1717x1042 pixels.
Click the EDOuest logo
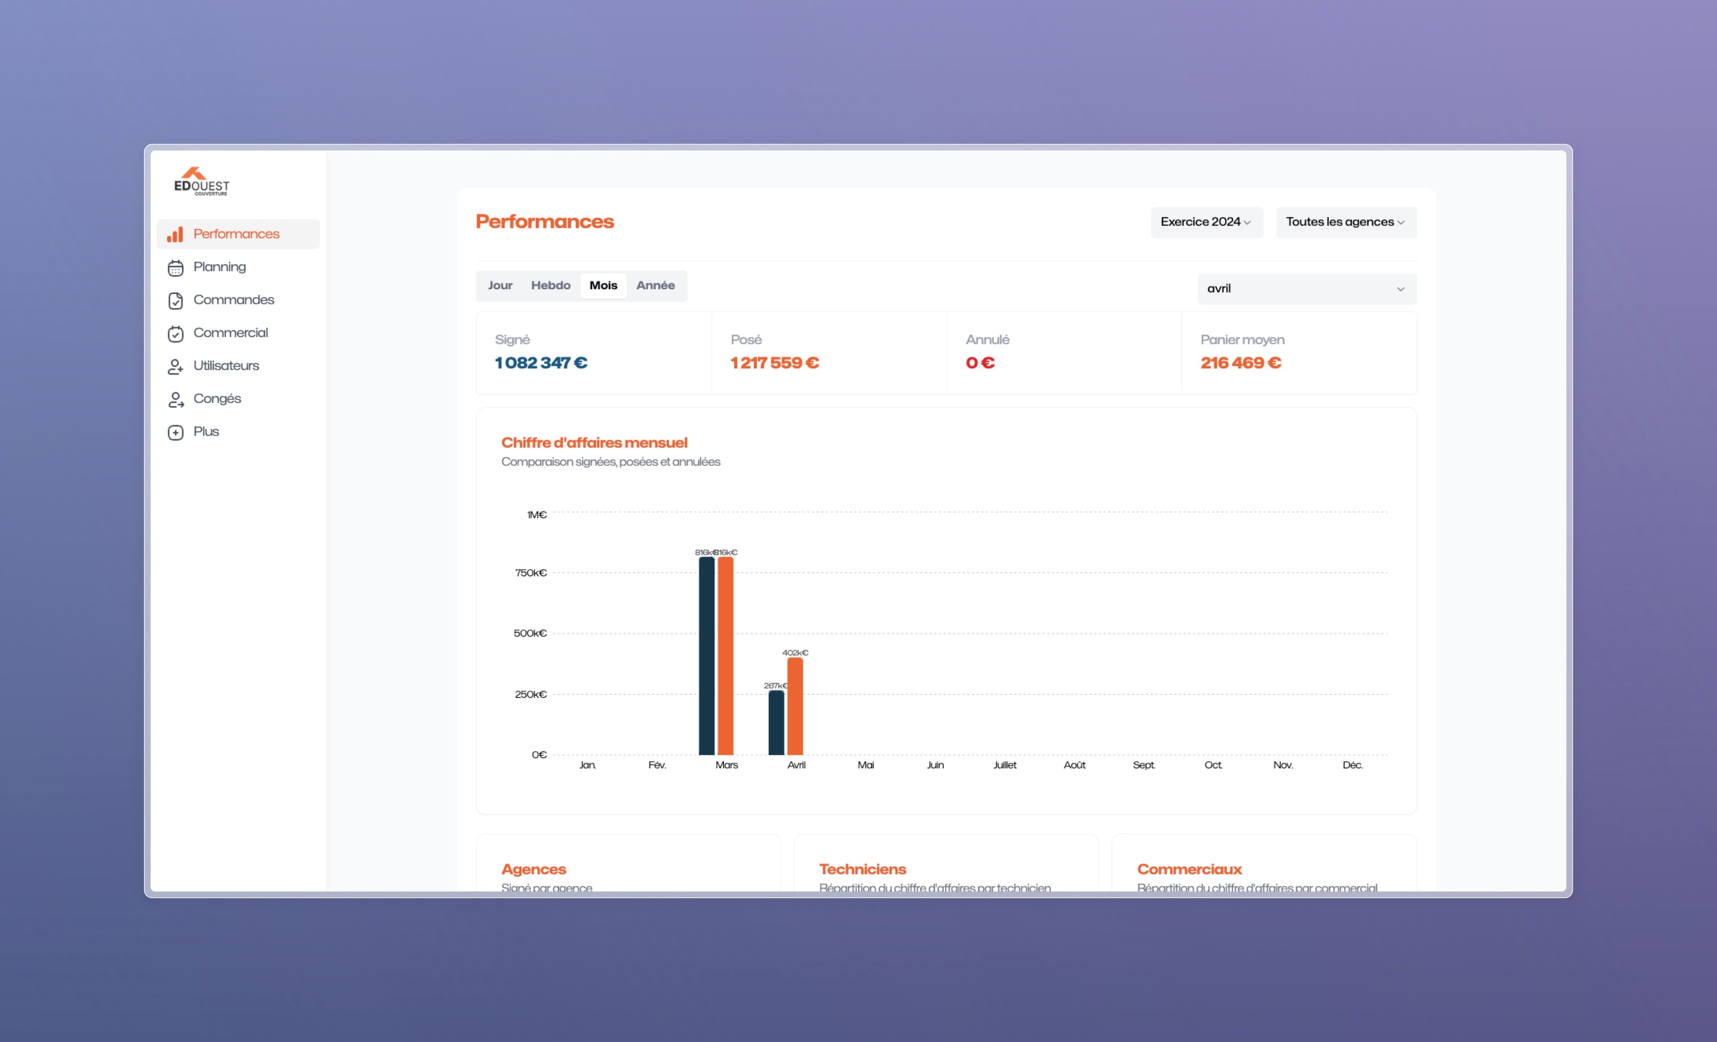pyautogui.click(x=201, y=181)
